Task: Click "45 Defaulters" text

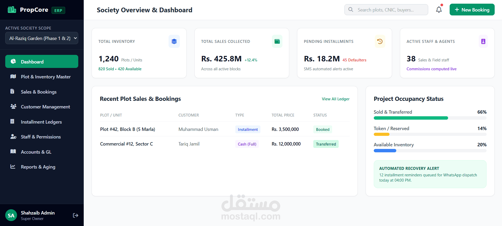Action: [x=354, y=60]
